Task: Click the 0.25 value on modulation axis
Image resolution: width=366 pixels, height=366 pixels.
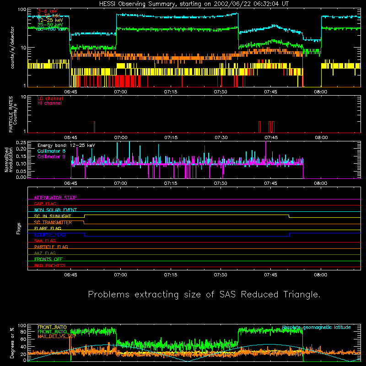Action: pos(21,143)
